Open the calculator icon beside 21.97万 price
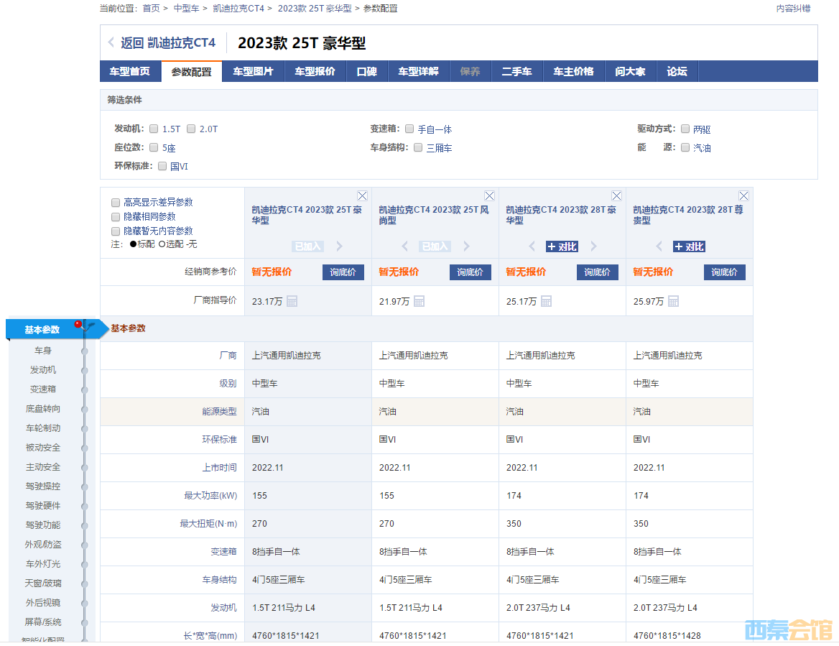 click(x=419, y=301)
